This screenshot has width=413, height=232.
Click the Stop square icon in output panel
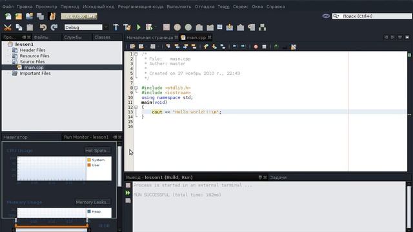(x=128, y=185)
